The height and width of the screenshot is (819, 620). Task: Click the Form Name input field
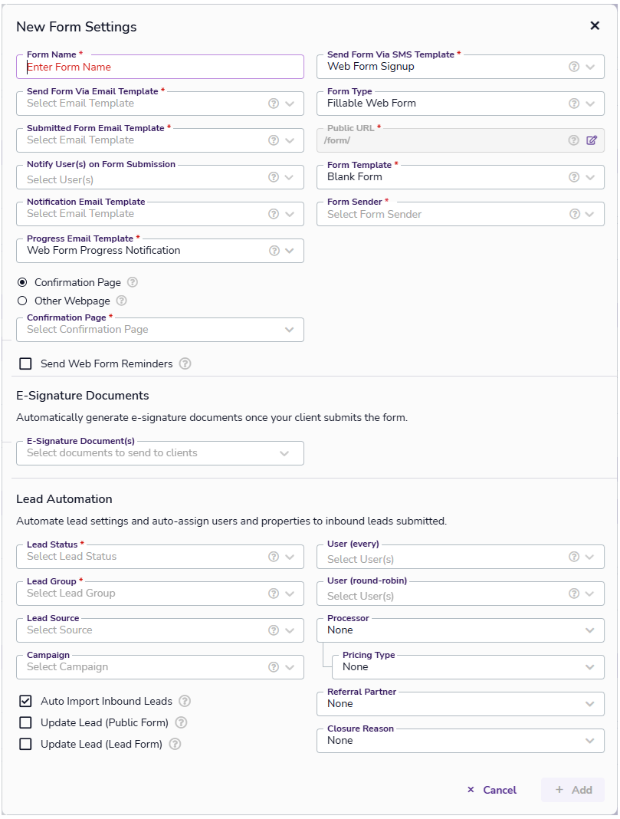click(159, 67)
